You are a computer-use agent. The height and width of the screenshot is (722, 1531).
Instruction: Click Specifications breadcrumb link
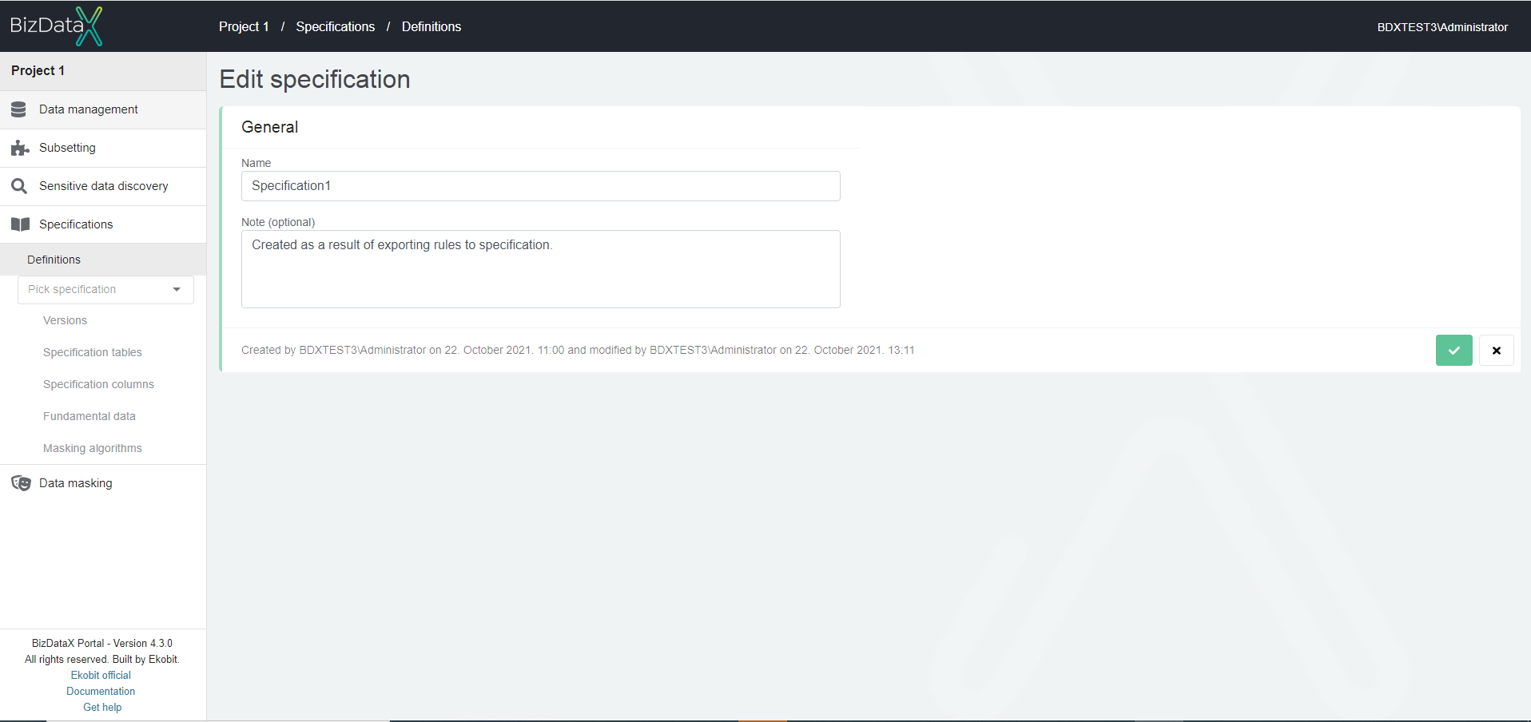(x=335, y=26)
